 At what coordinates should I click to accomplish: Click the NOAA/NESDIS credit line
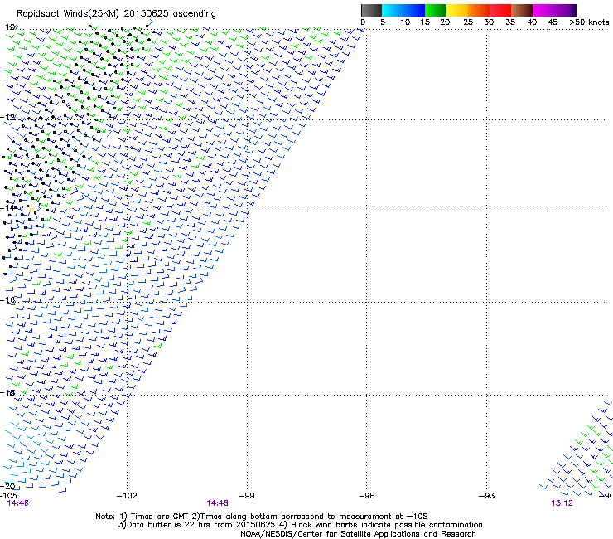[x=358, y=534]
